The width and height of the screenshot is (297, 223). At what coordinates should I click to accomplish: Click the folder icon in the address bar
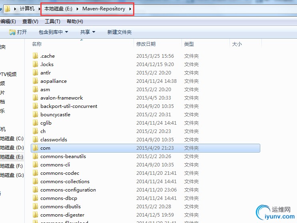coord(7,9)
